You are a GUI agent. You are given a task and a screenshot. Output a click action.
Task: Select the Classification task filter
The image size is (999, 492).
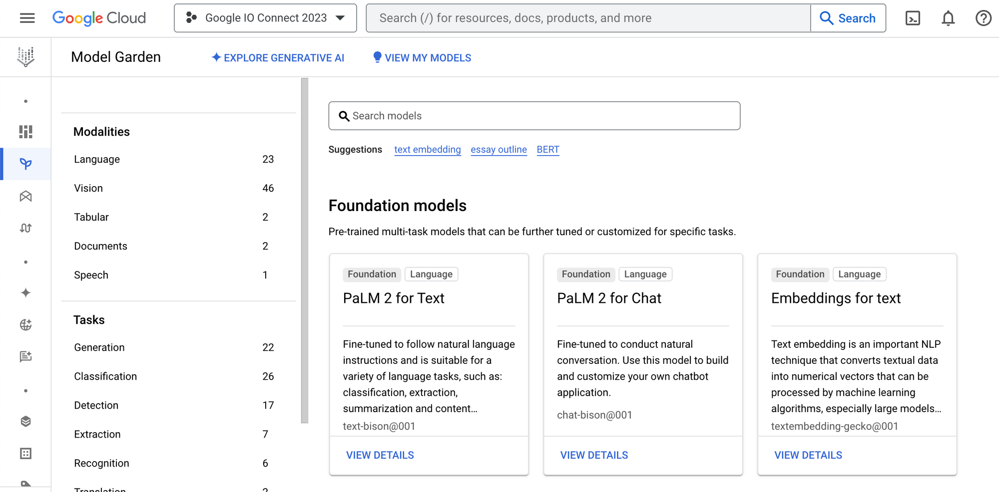coord(105,376)
